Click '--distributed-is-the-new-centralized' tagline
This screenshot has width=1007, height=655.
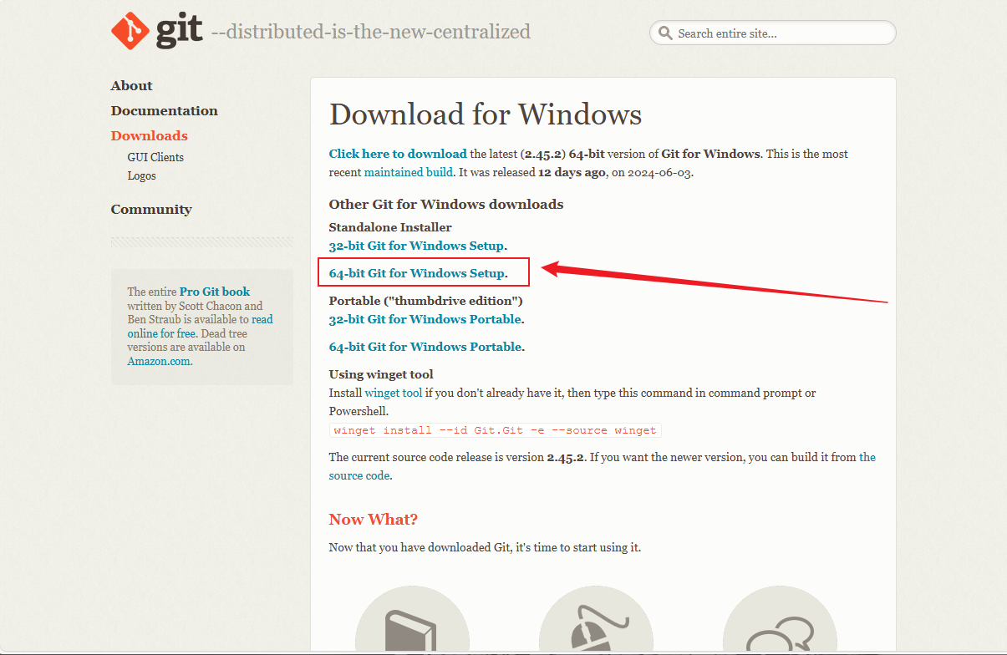(x=371, y=32)
